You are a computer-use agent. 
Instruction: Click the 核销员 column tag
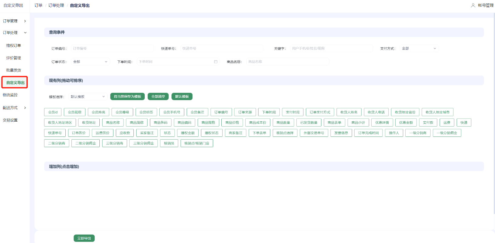point(169,143)
